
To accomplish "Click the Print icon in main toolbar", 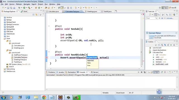I will coord(14,8).
